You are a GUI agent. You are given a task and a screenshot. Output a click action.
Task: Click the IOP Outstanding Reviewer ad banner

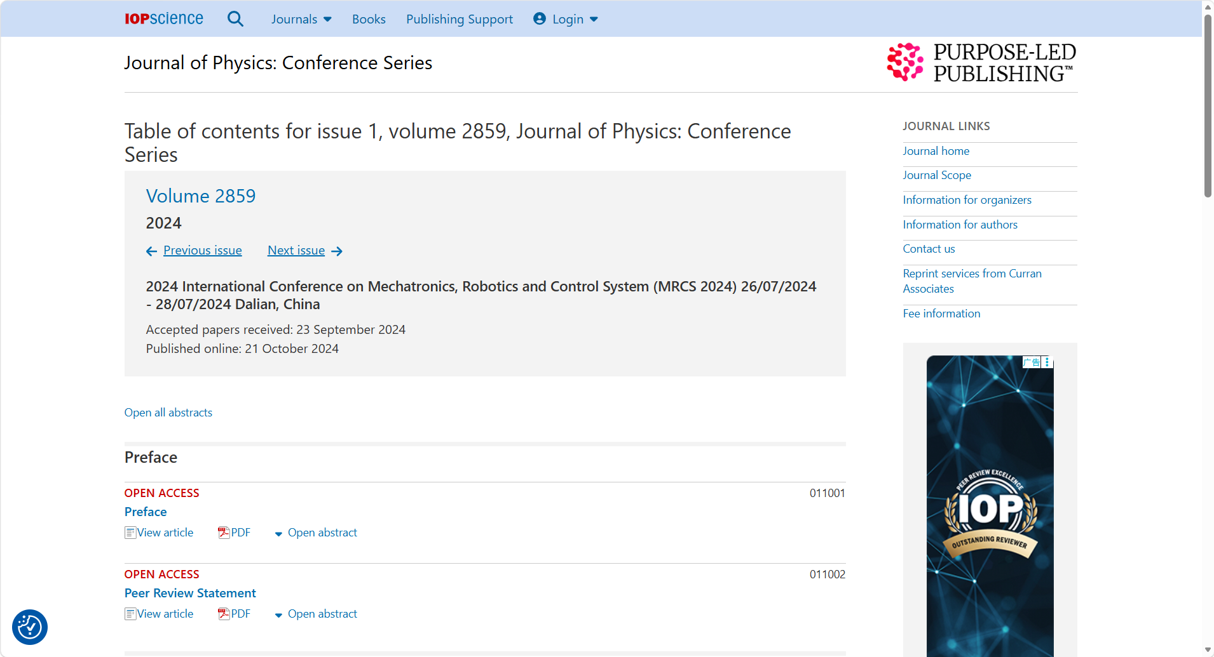(990, 508)
